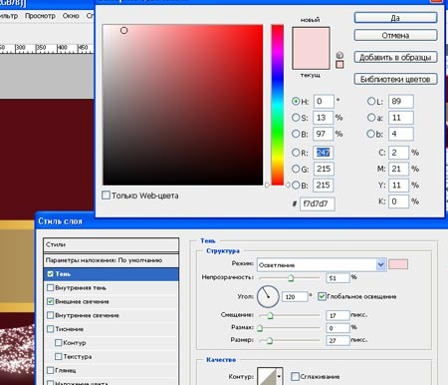Click the S field showing 13
Image resolution: width=448 pixels, height=385 pixels.
324,118
